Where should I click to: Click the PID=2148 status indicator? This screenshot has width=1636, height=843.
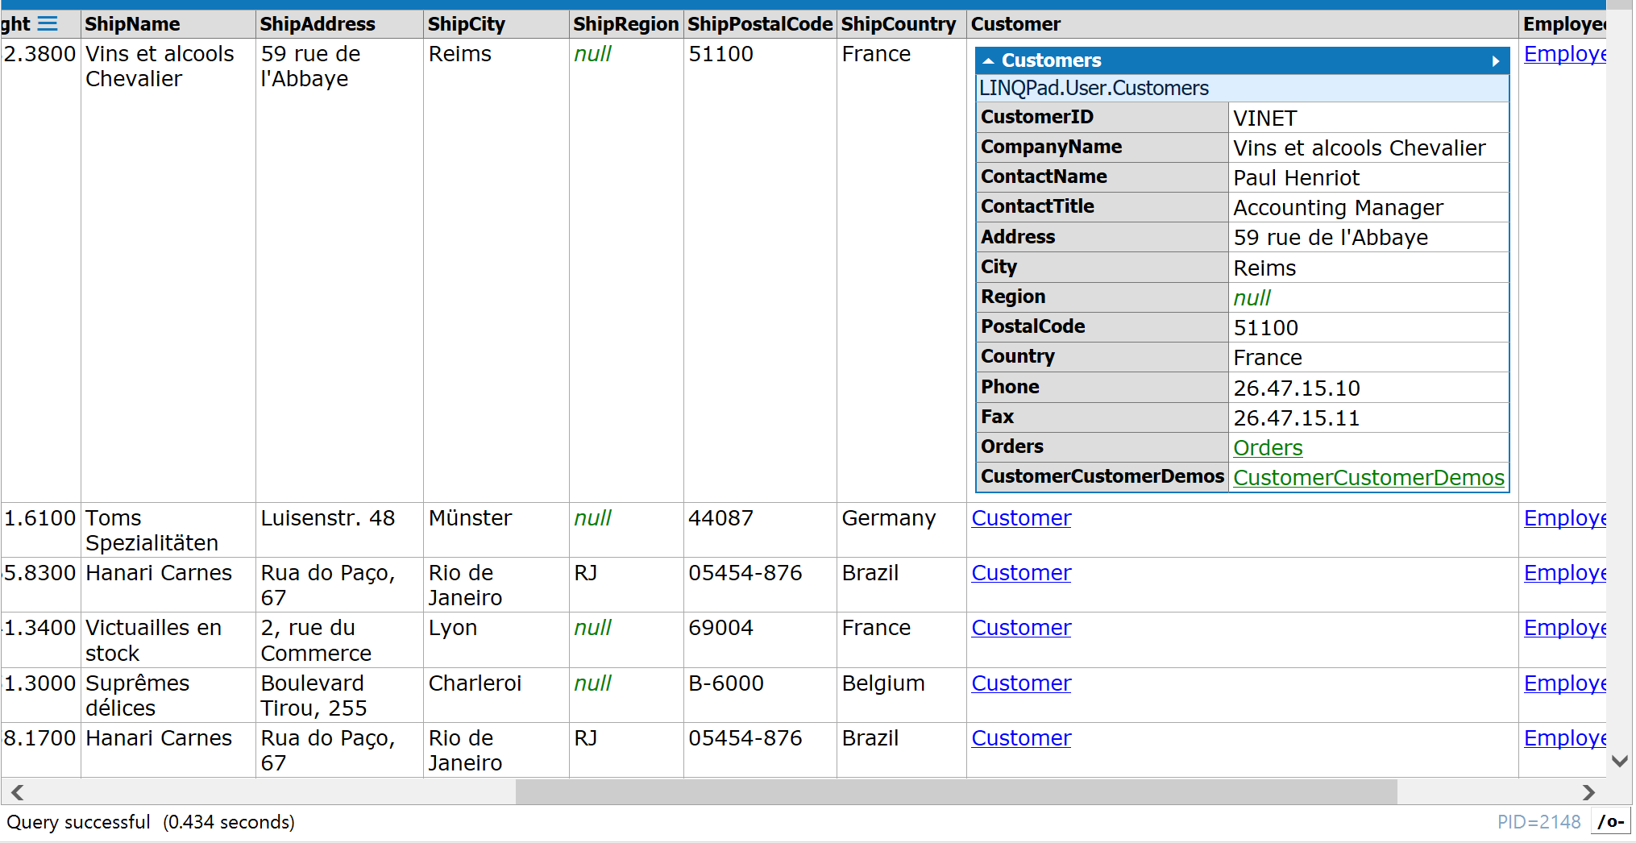pyautogui.click(x=1538, y=822)
